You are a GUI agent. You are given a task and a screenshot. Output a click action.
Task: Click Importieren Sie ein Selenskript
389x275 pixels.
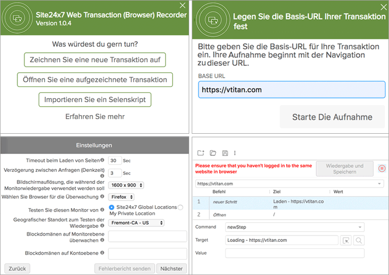coord(95,100)
